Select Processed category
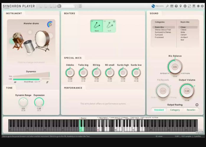The height and width of the screenshot is (147, 206). [x=159, y=37]
